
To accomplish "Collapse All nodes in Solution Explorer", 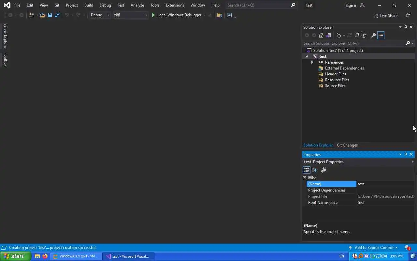I will [x=357, y=35].
